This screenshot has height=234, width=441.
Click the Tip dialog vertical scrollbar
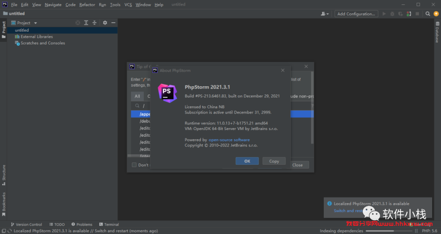312,107
